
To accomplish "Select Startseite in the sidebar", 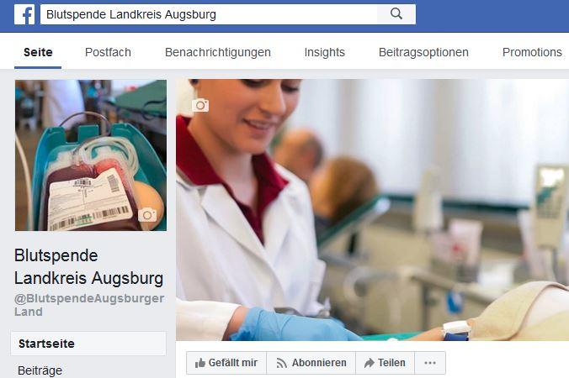I will click(x=88, y=344).
